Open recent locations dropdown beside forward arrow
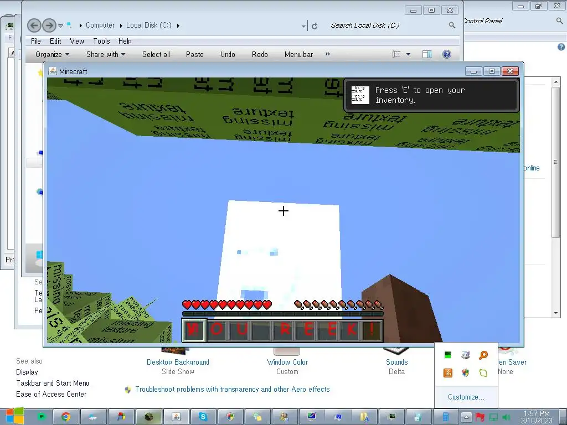567x425 pixels. (x=60, y=25)
